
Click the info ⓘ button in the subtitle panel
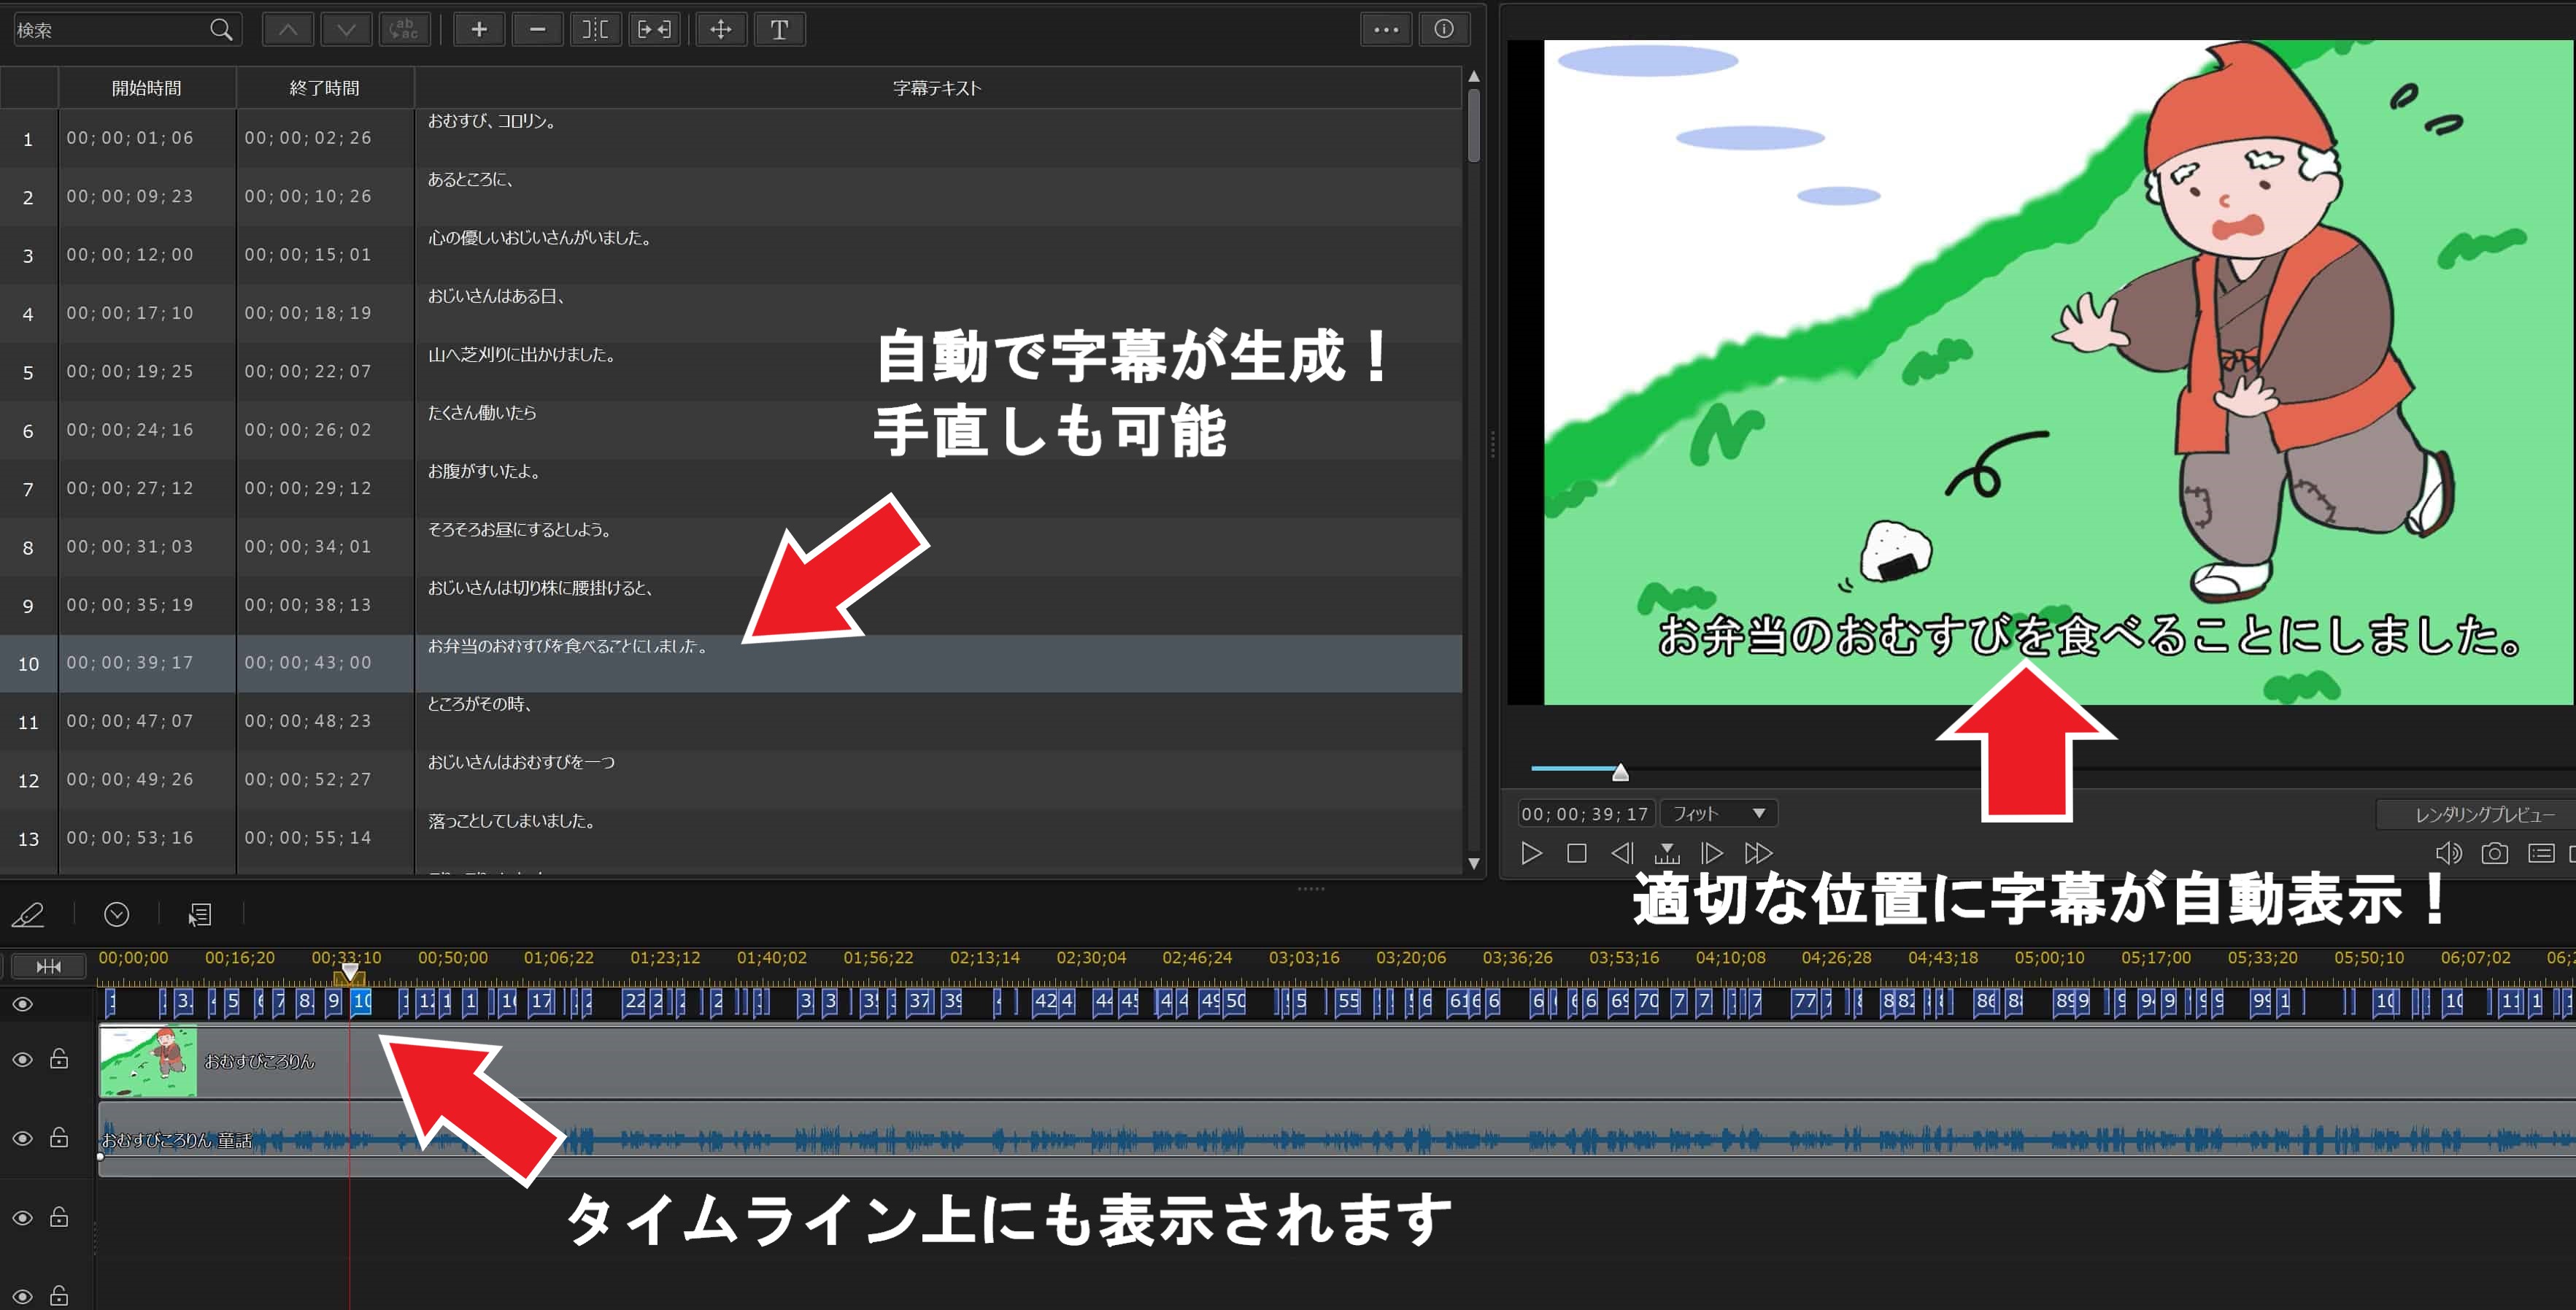pos(1444,29)
